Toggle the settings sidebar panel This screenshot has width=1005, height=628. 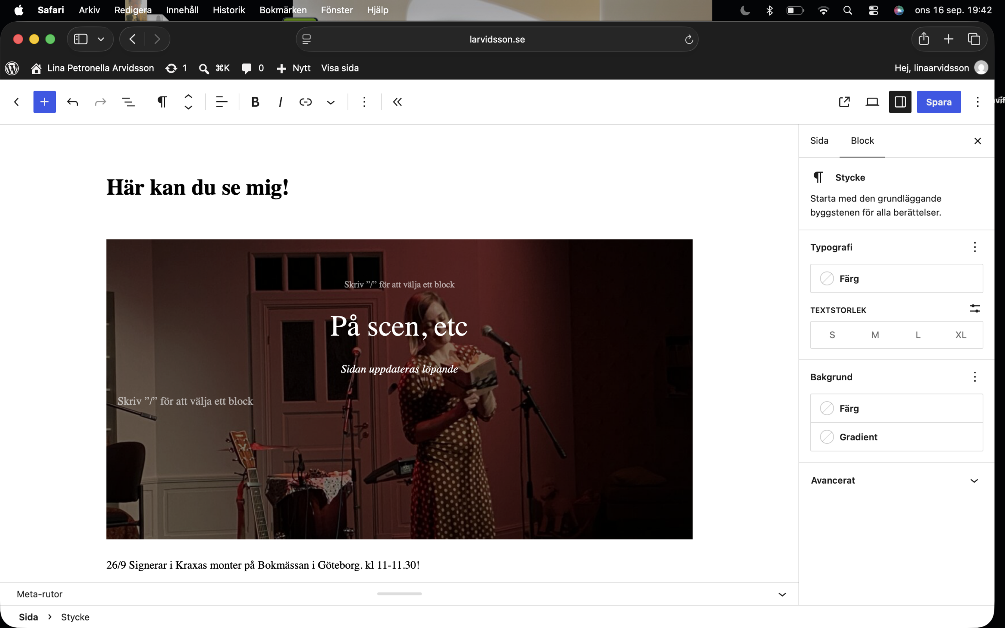(x=900, y=102)
